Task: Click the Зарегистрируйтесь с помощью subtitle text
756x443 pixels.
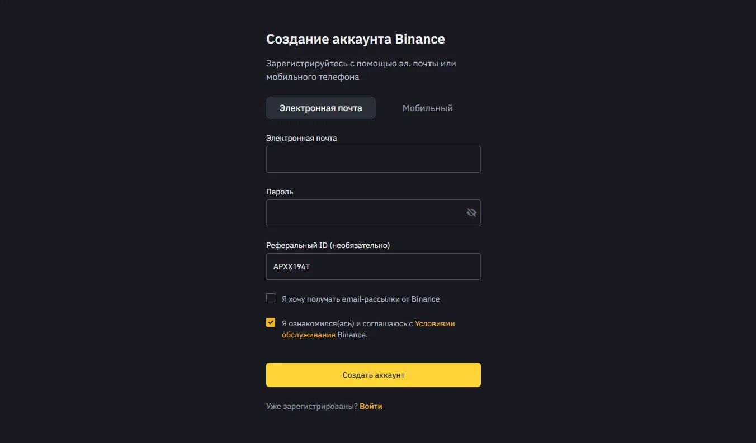Action: [361, 64]
